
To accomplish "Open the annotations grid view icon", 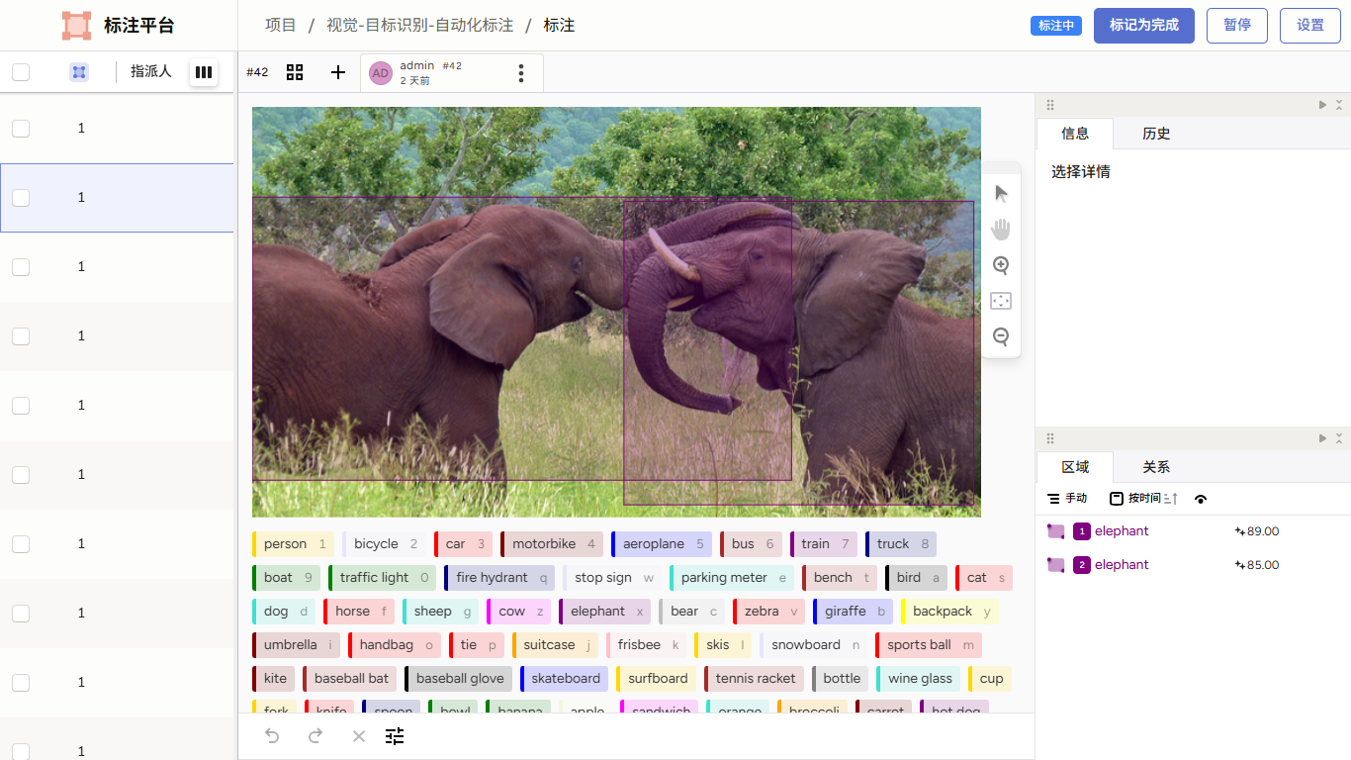I will click(x=295, y=72).
